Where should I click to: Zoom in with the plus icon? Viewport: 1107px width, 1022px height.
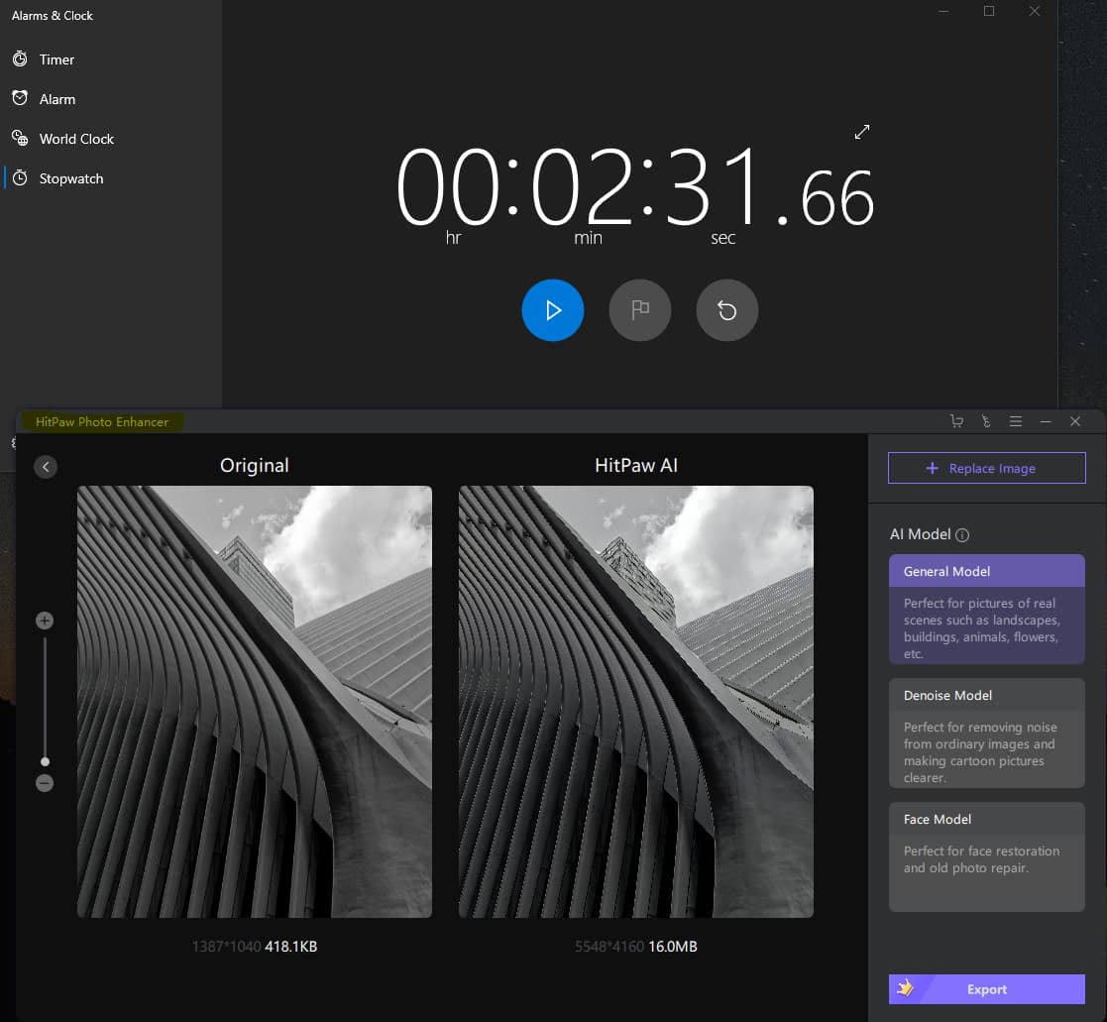click(45, 621)
